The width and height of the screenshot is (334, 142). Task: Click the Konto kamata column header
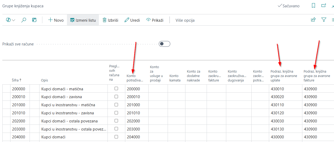coord(175,78)
